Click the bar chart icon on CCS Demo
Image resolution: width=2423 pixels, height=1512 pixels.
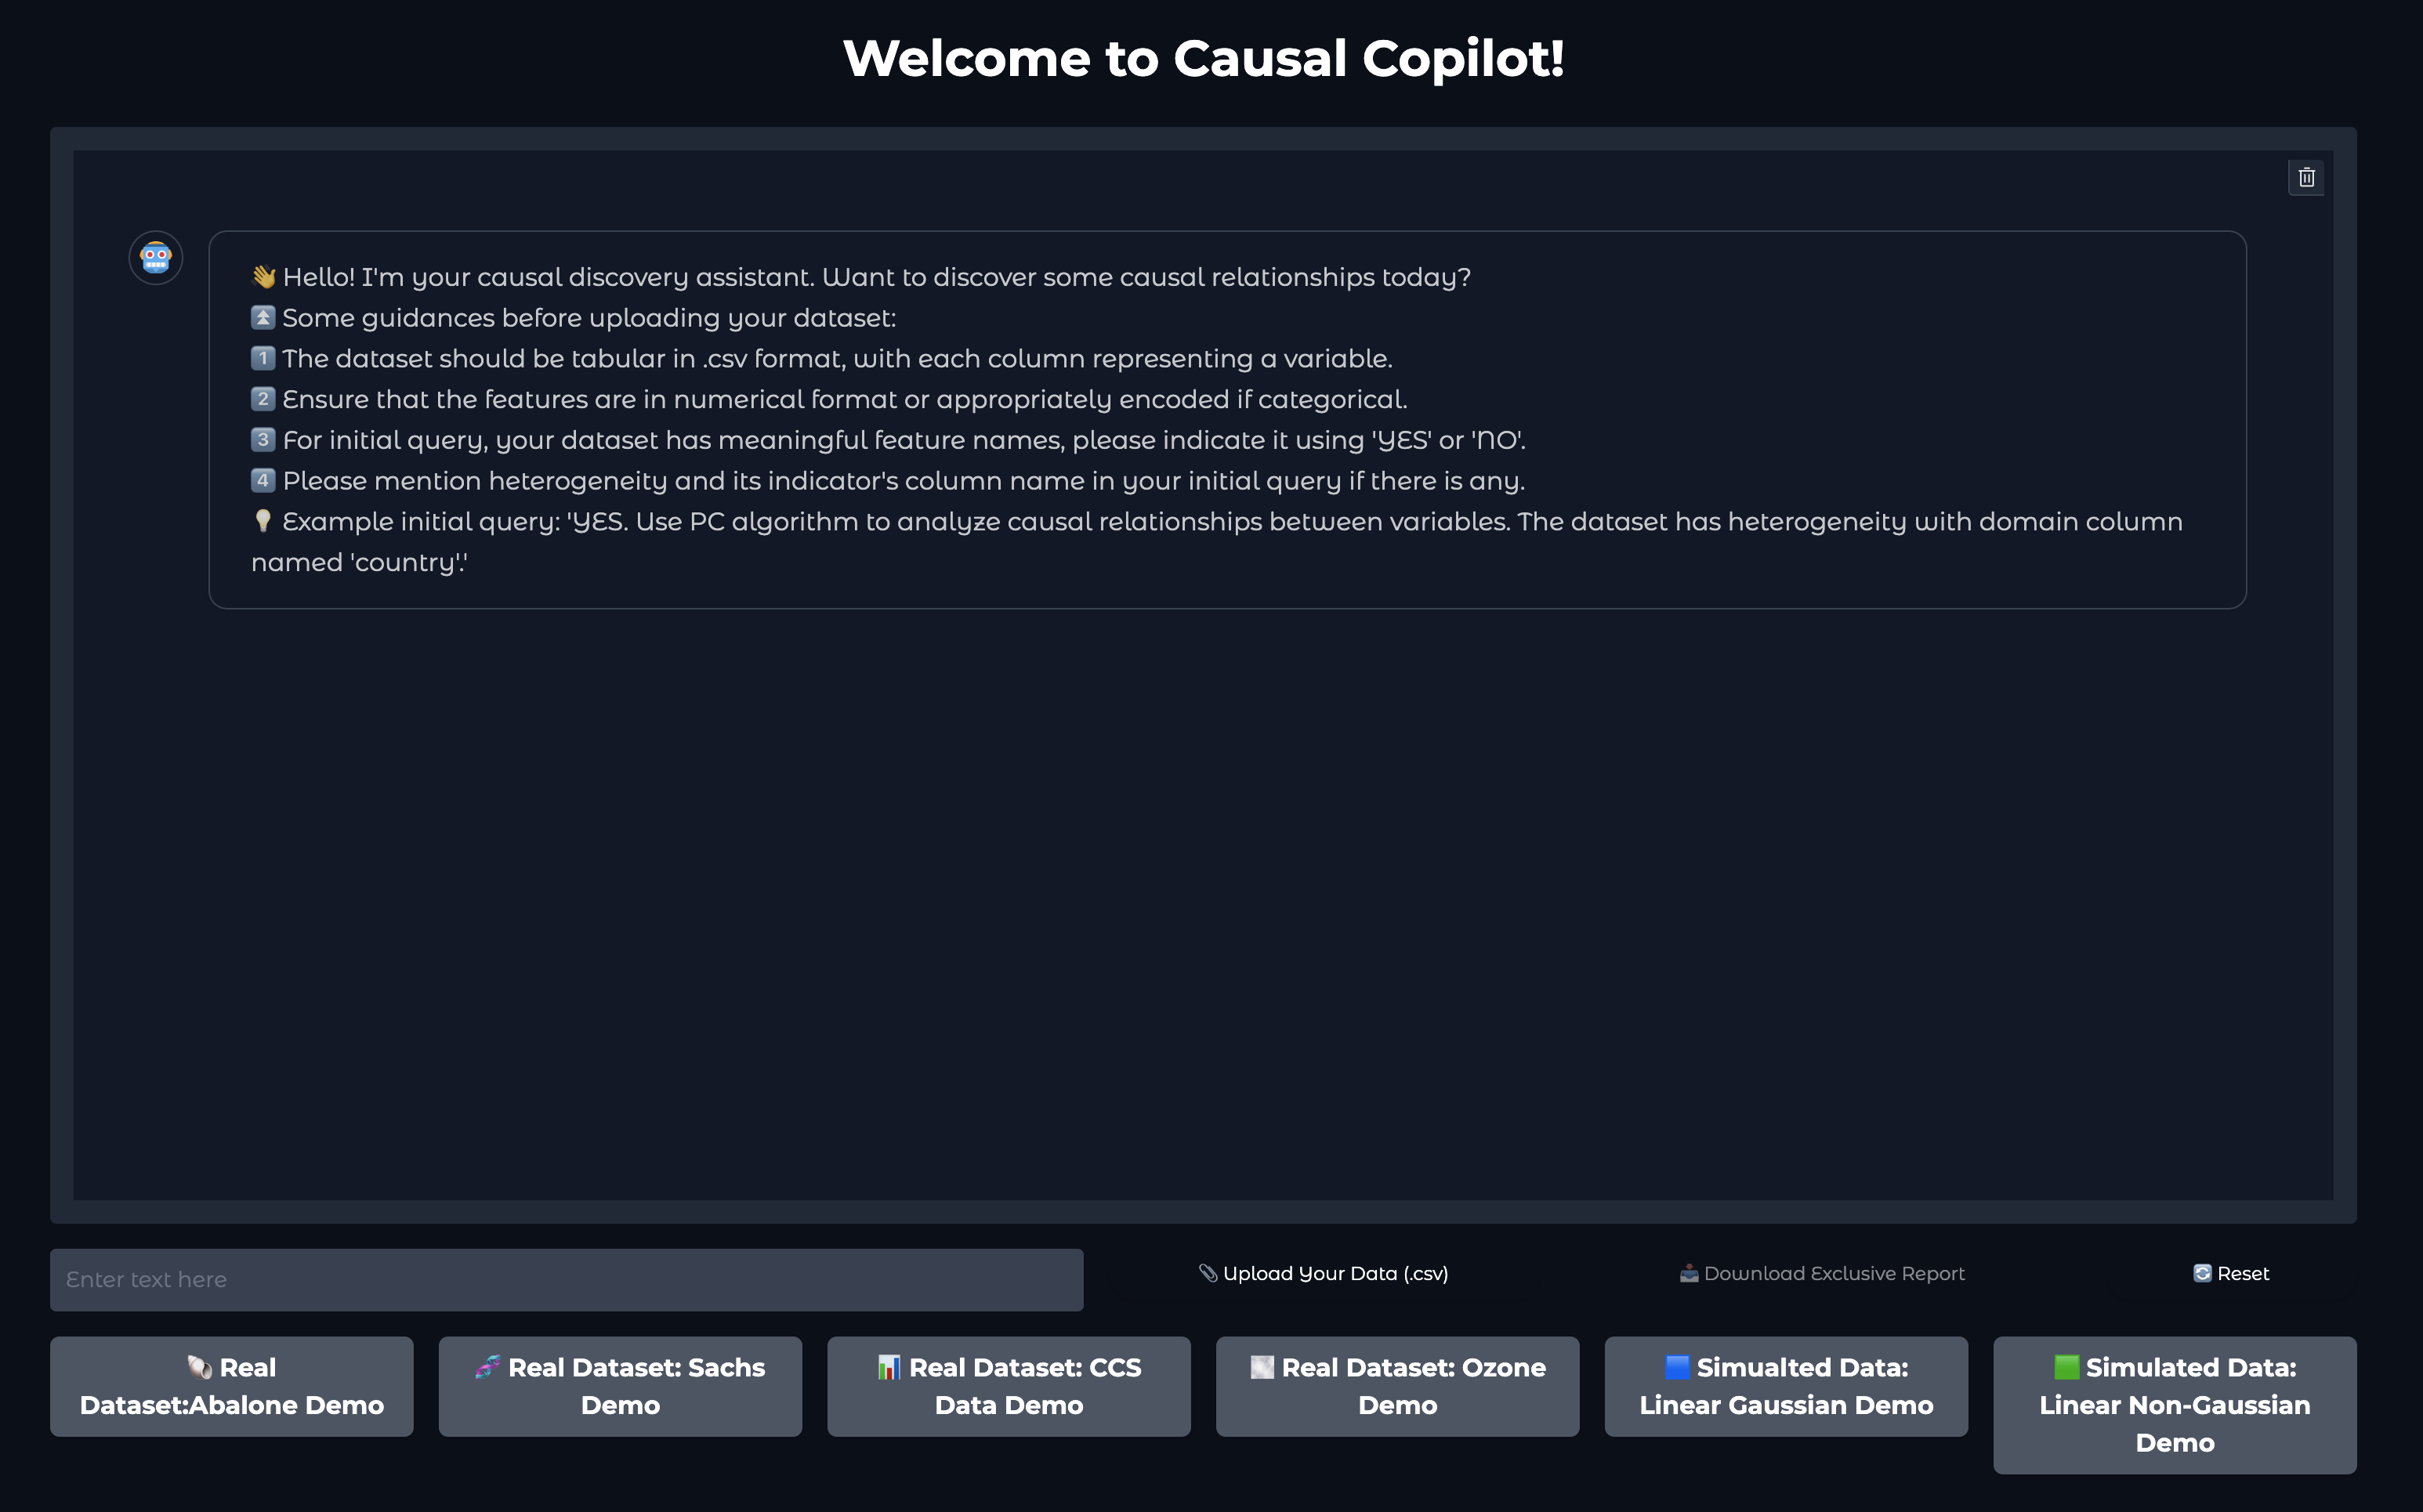pyautogui.click(x=889, y=1367)
